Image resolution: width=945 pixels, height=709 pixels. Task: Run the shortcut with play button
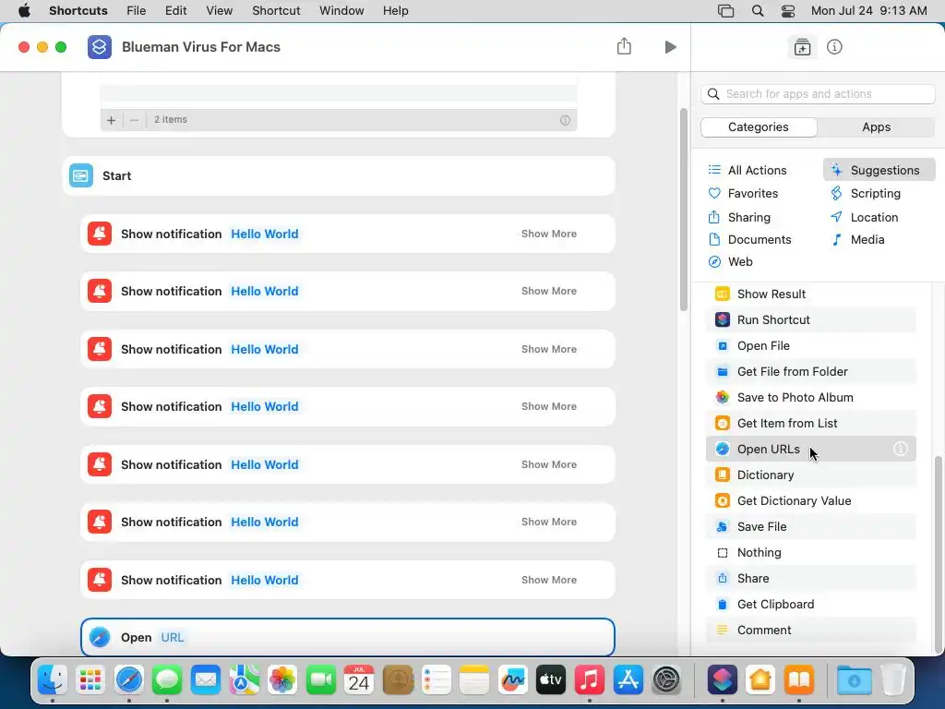coord(670,47)
